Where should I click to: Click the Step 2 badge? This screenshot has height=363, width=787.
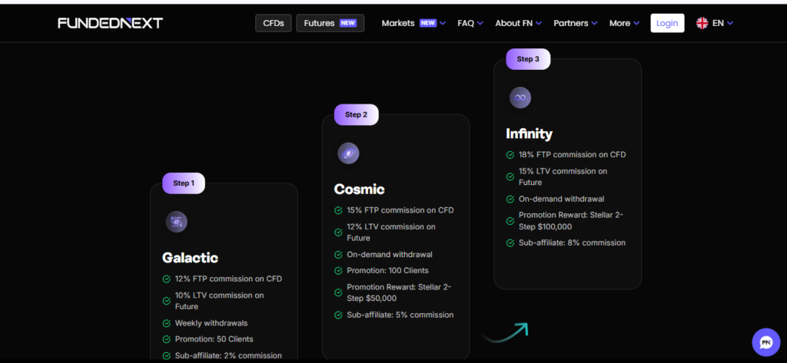coord(356,114)
